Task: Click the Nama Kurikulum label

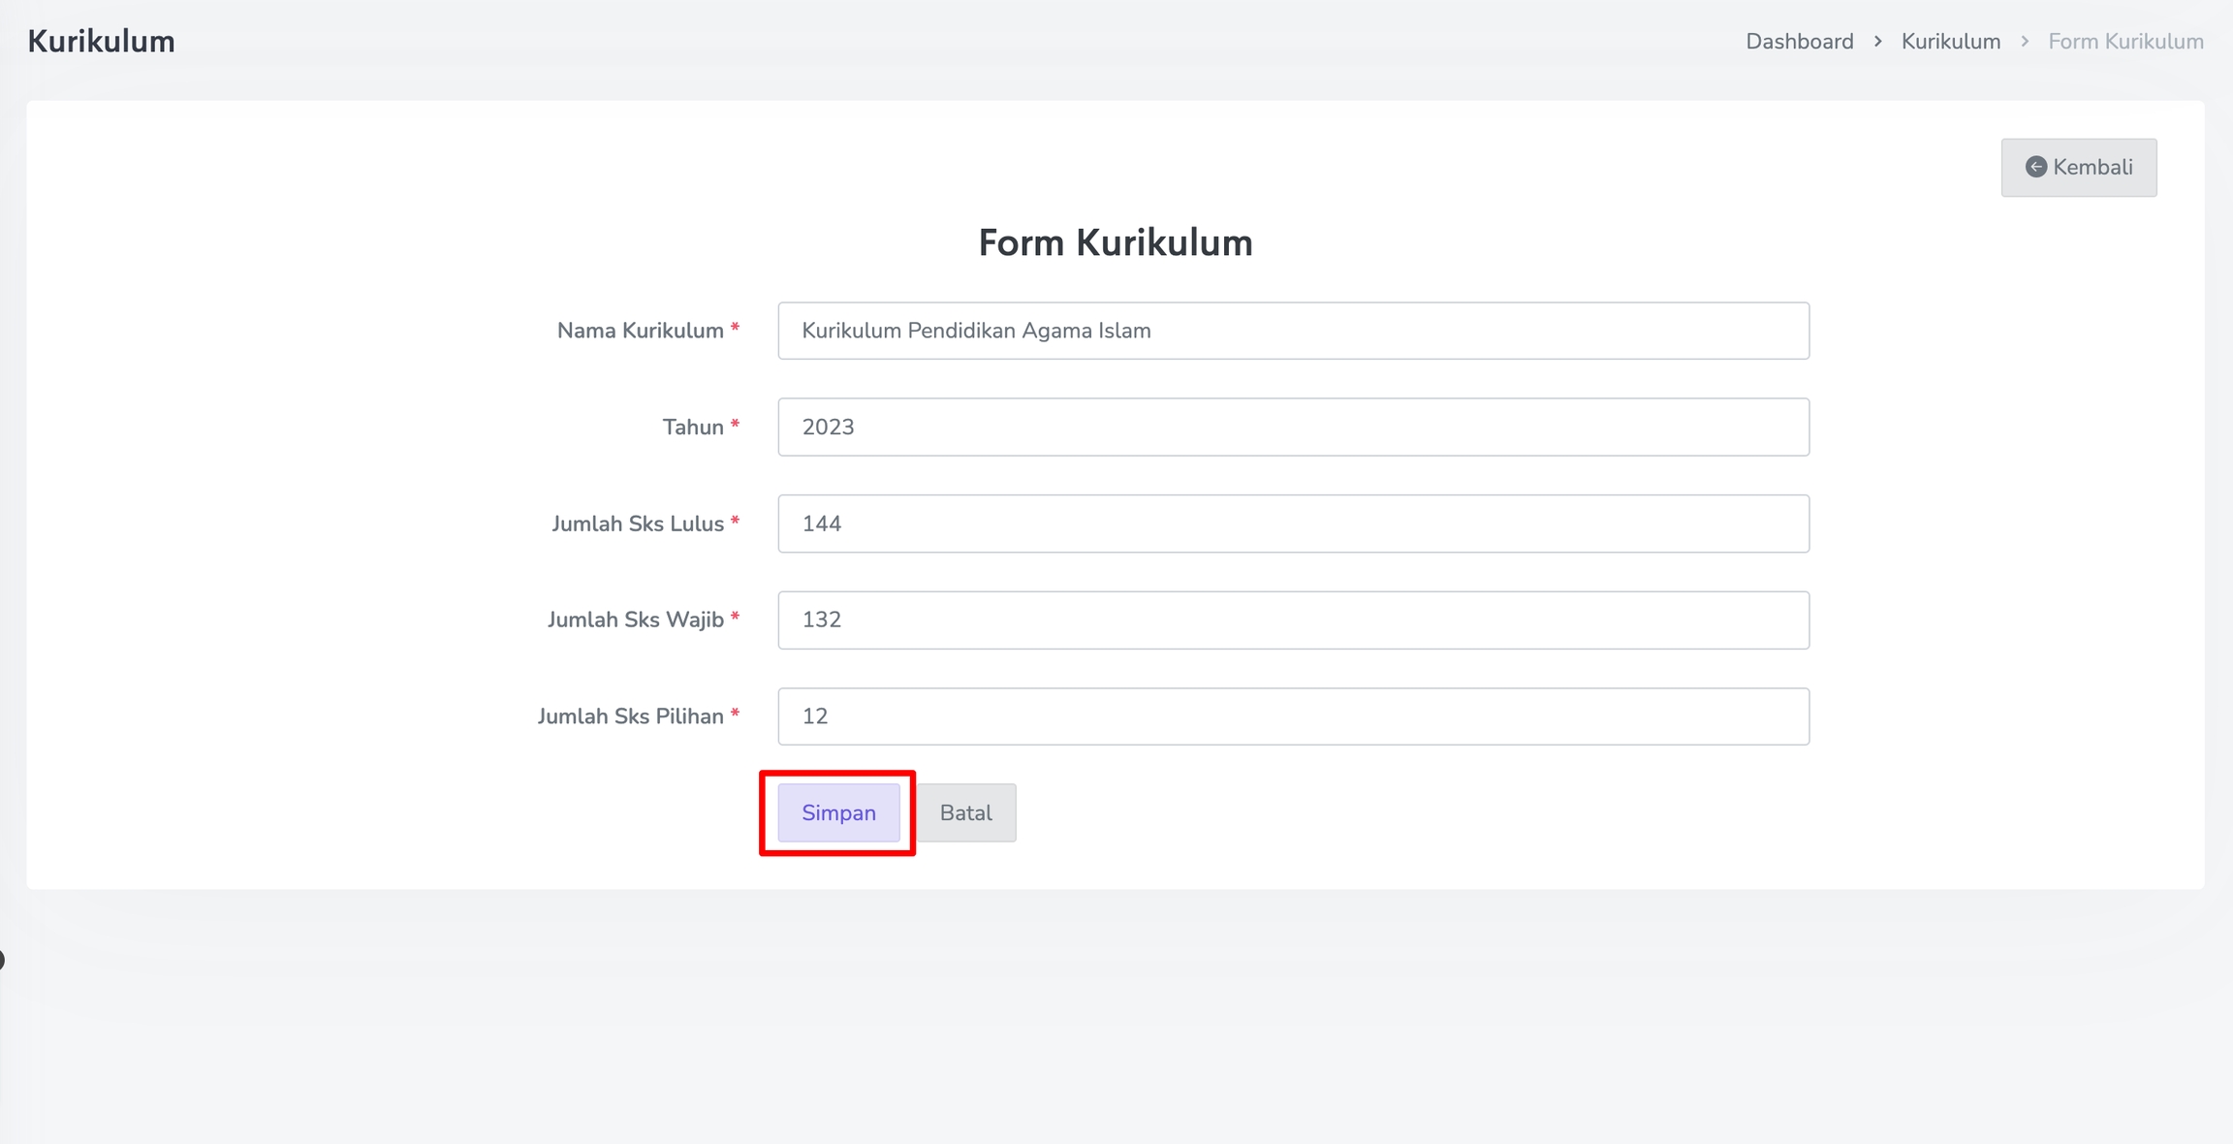Action: [x=640, y=331]
